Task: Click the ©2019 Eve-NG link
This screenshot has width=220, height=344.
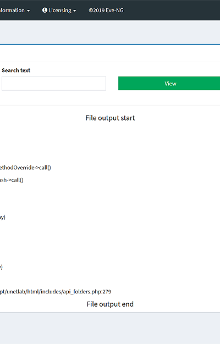Action: (x=106, y=10)
